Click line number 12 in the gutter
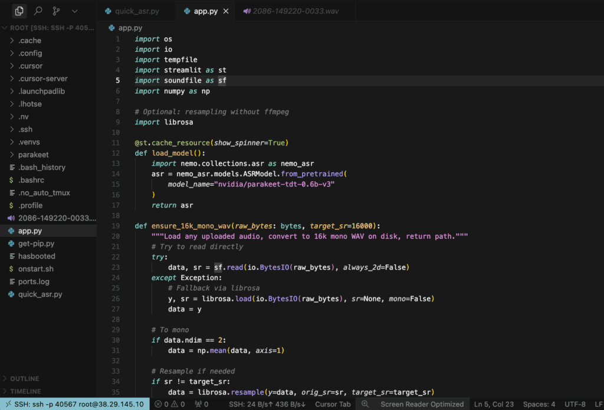The height and width of the screenshot is (410, 604). (116, 153)
